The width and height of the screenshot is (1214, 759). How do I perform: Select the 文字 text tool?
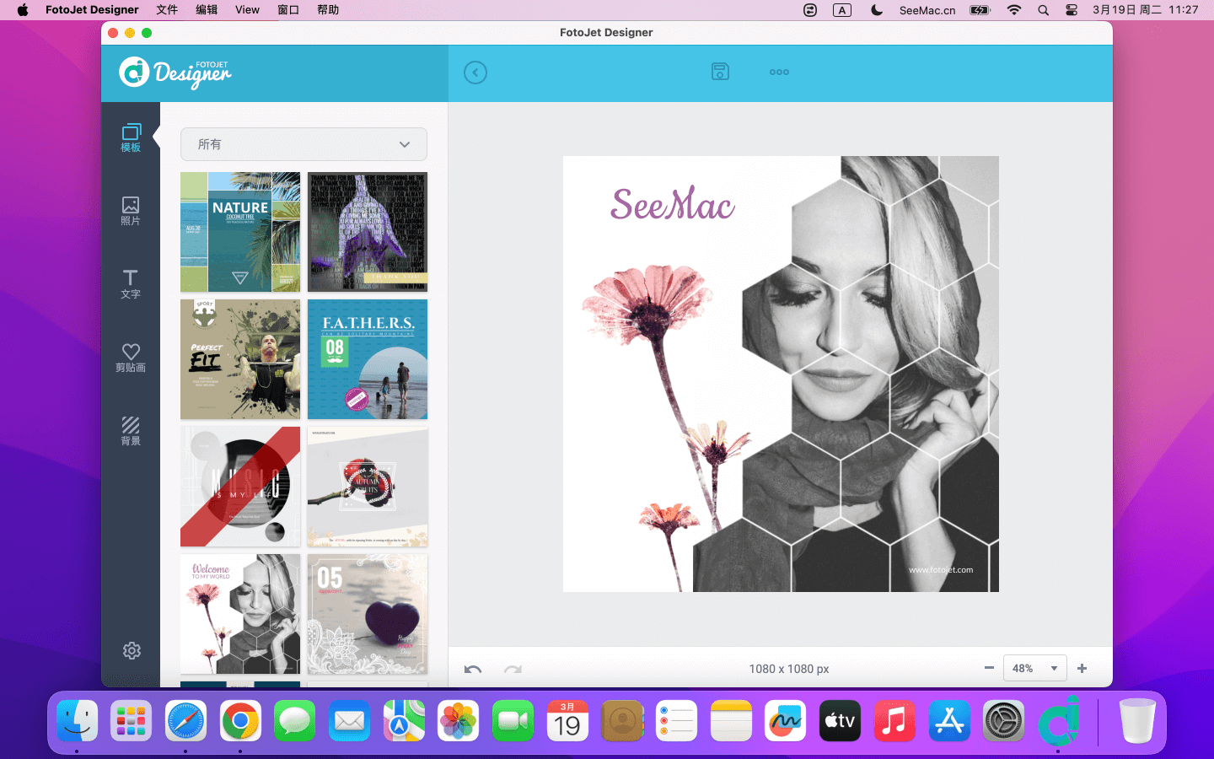[x=131, y=284]
